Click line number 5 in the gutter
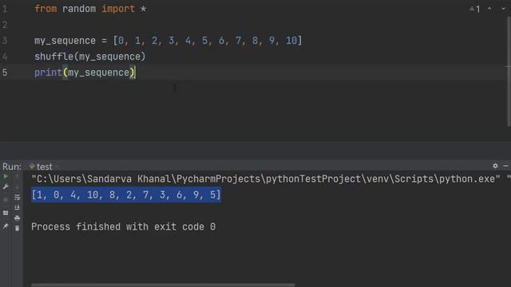This screenshot has height=287, width=511. pyautogui.click(x=5, y=73)
